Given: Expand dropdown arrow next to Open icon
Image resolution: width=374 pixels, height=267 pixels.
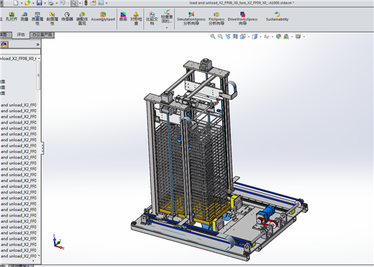Looking at the screenshot, I should 33,4.
